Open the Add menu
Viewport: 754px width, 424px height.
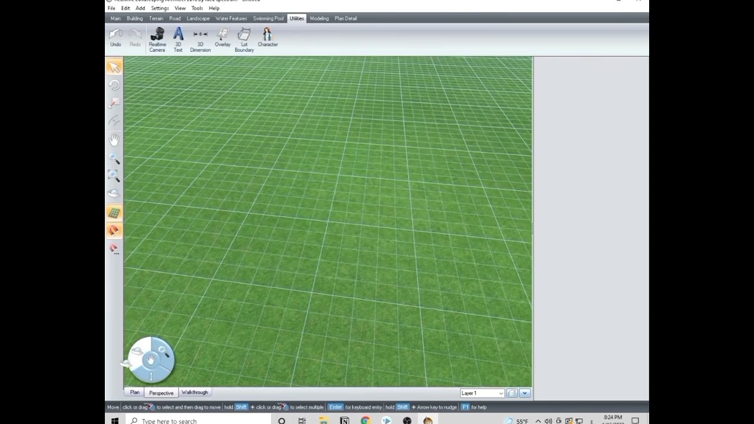(140, 8)
